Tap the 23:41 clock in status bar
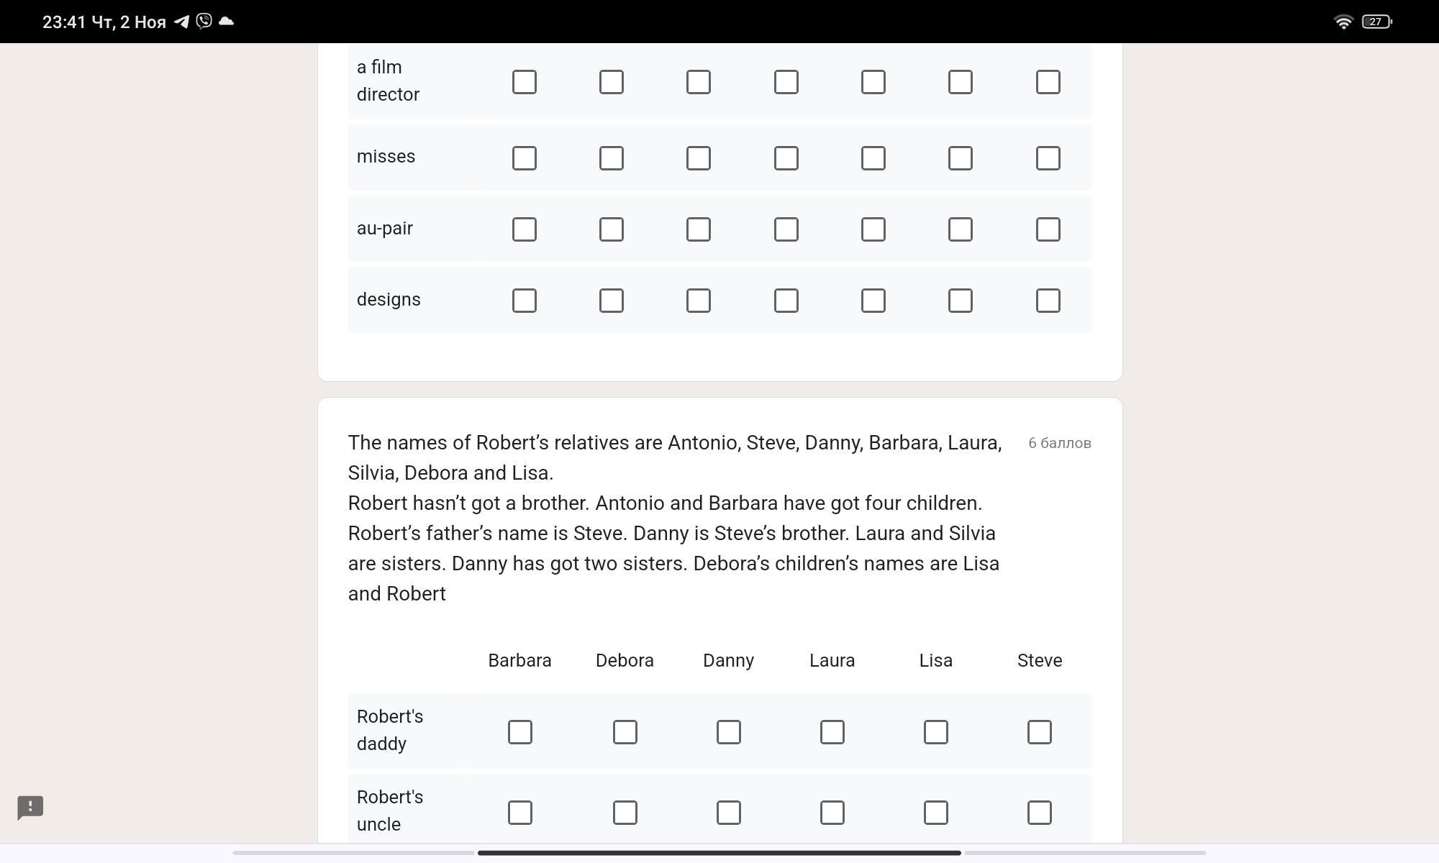The height and width of the screenshot is (863, 1439). click(64, 22)
